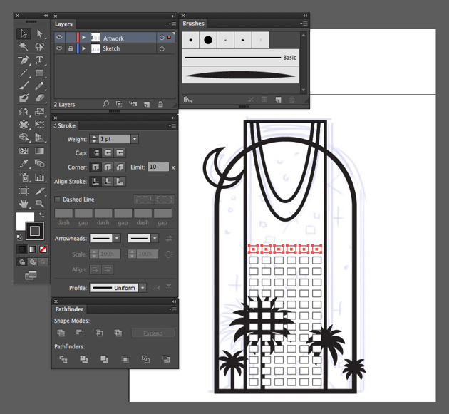Select the Rectangle tool
Screen dimensions: 449x414
(x=39, y=73)
